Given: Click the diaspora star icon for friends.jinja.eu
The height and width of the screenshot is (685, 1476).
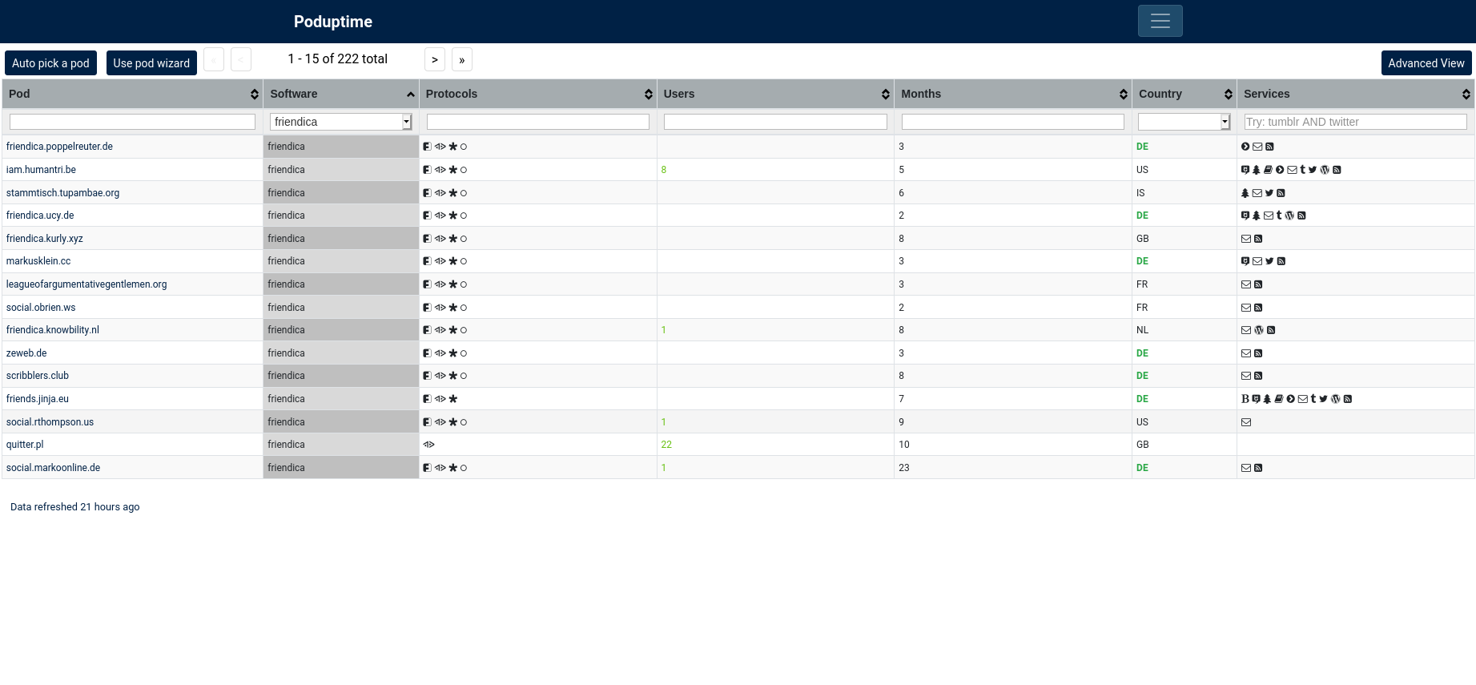Looking at the screenshot, I should (452, 399).
